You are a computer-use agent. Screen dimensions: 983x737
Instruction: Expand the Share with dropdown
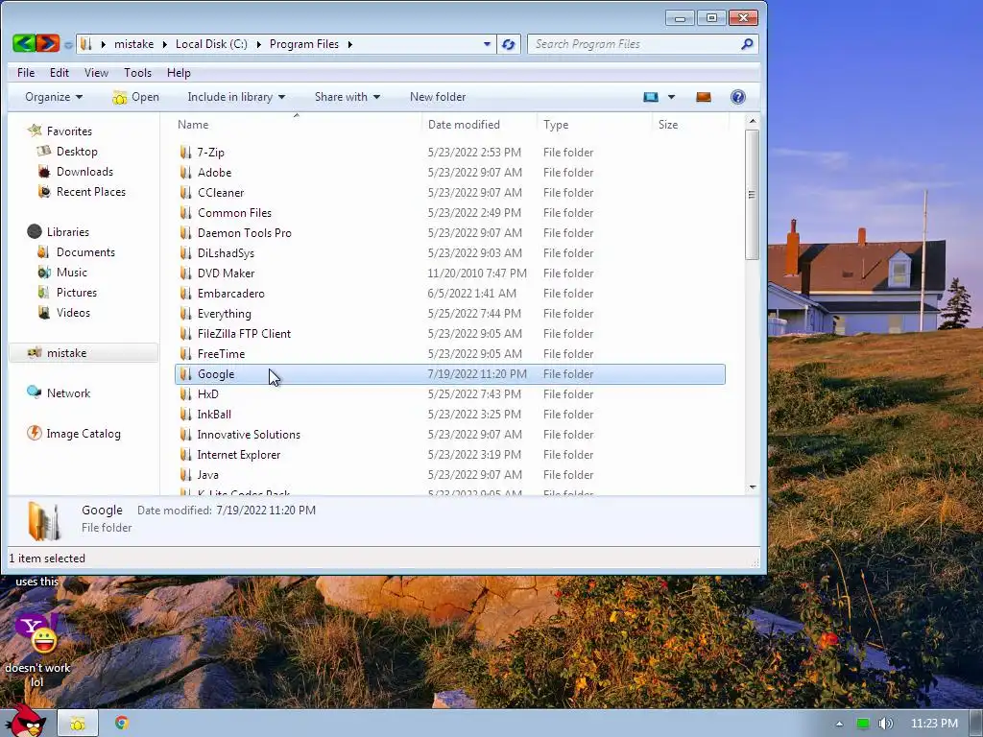tap(348, 97)
